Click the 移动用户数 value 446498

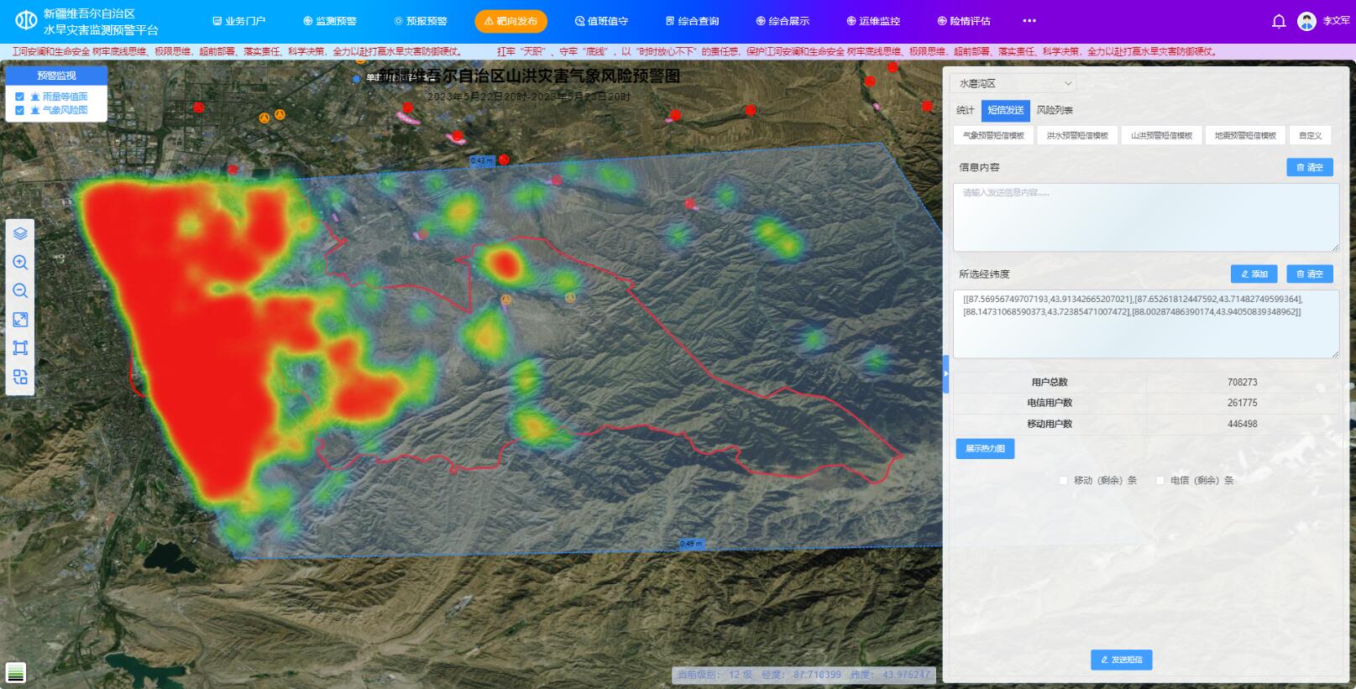coord(1242,424)
